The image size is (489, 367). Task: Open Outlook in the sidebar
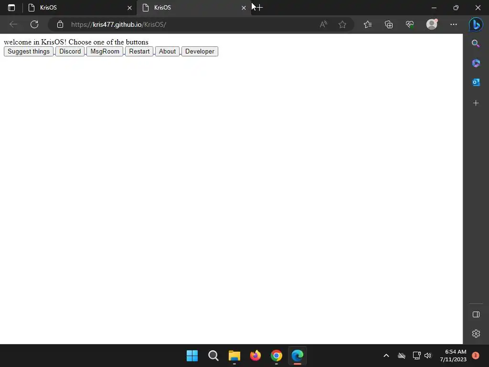point(476,82)
